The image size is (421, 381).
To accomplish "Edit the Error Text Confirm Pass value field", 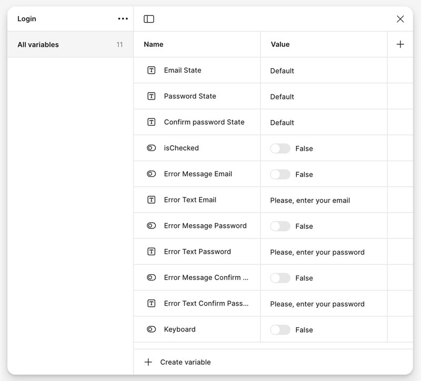I will click(324, 304).
